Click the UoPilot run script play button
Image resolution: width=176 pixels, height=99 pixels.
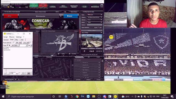29,73
